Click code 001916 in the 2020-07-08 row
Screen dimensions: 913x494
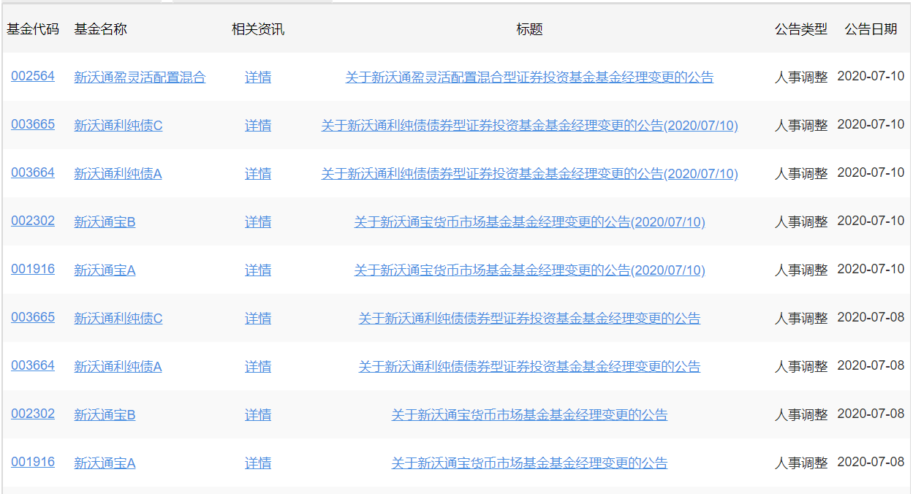click(33, 462)
